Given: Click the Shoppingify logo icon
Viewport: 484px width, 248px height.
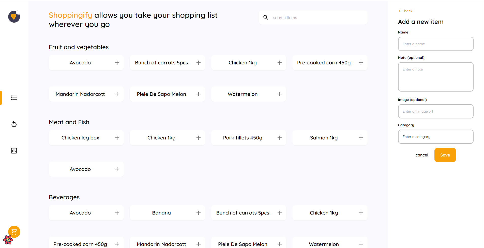Looking at the screenshot, I should tap(14, 16).
